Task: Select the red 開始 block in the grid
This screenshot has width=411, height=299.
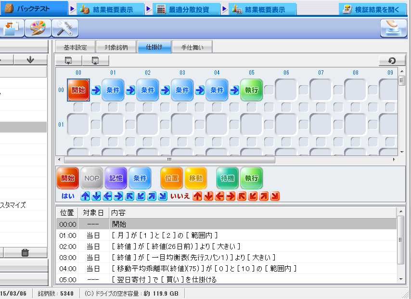Action: [78, 90]
